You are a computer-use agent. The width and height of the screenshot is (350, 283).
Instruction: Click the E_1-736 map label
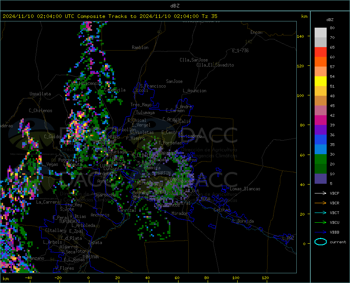(240, 51)
